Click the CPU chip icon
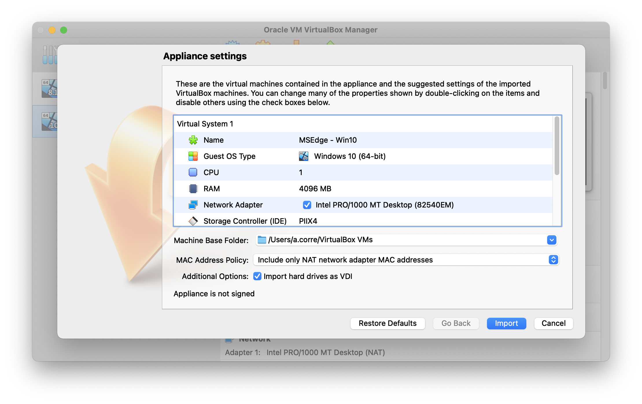This screenshot has width=642, height=404. click(193, 172)
